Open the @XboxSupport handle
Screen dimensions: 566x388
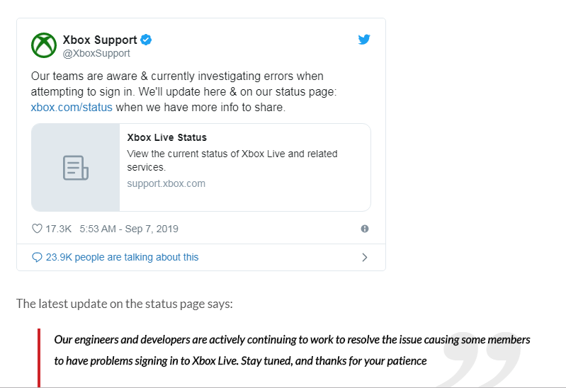click(x=96, y=53)
